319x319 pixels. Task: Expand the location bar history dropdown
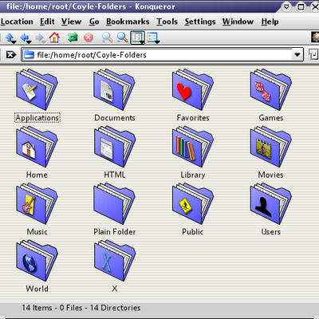pyautogui.click(x=297, y=55)
